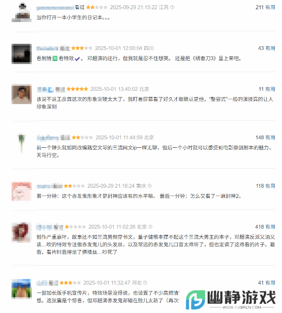Open landscape avatar of the 手机宣传片 reviewer
This screenshot has height=313, width=282.
pyautogui.click(x=22, y=289)
